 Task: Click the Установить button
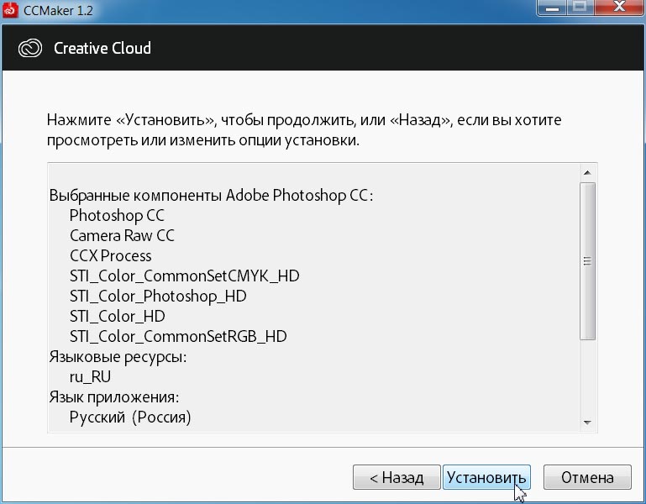pos(486,477)
